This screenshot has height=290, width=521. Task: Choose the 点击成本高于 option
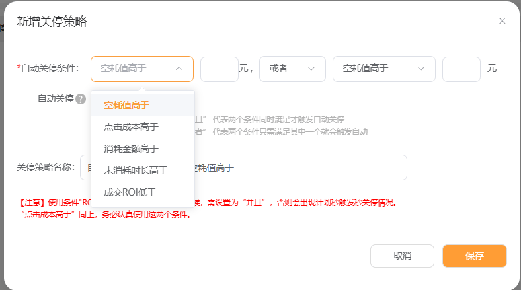131,127
